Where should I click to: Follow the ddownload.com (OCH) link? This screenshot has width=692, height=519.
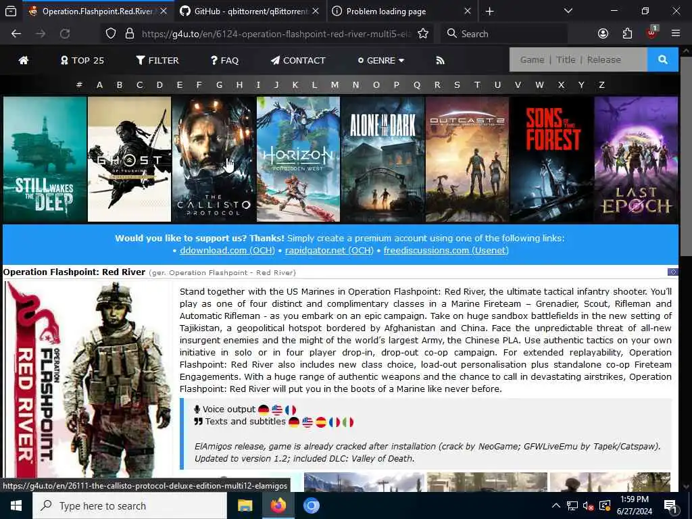point(227,250)
